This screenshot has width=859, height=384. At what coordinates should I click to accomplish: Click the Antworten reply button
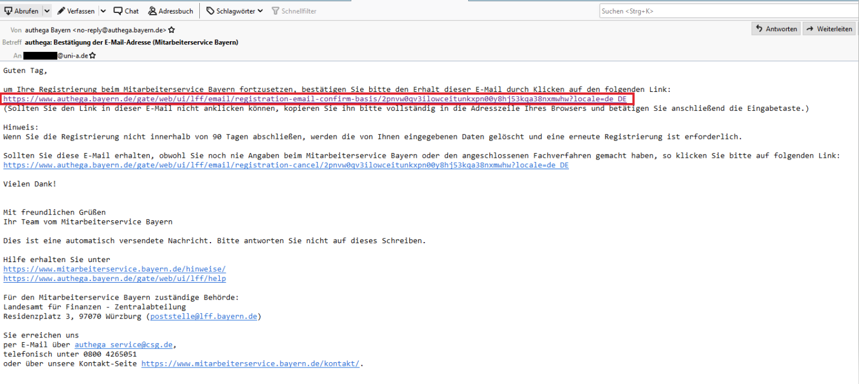pos(776,29)
